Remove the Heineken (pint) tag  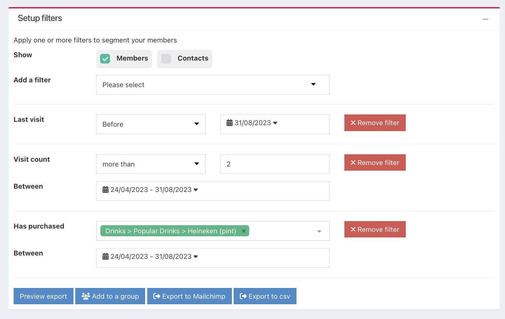[244, 231]
